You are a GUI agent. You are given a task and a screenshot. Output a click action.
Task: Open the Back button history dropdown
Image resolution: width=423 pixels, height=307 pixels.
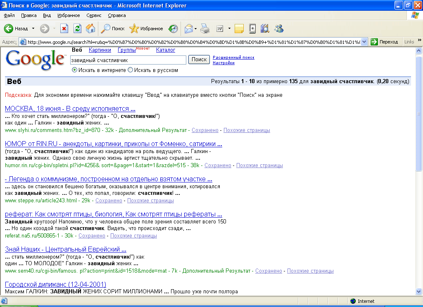pos(33,29)
